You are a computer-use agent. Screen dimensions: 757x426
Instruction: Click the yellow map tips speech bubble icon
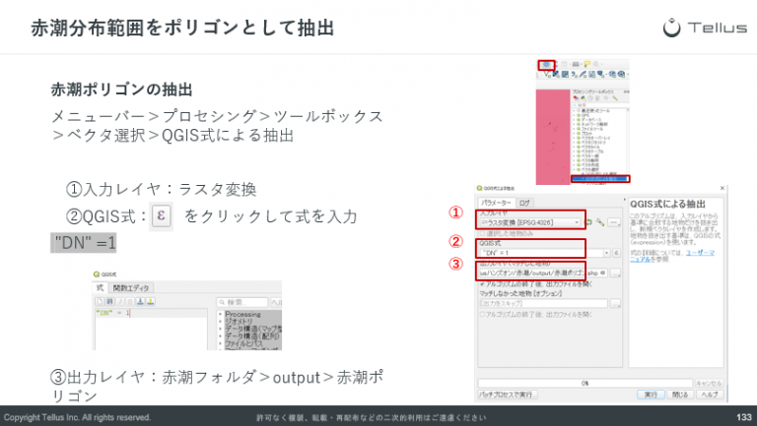point(587,64)
